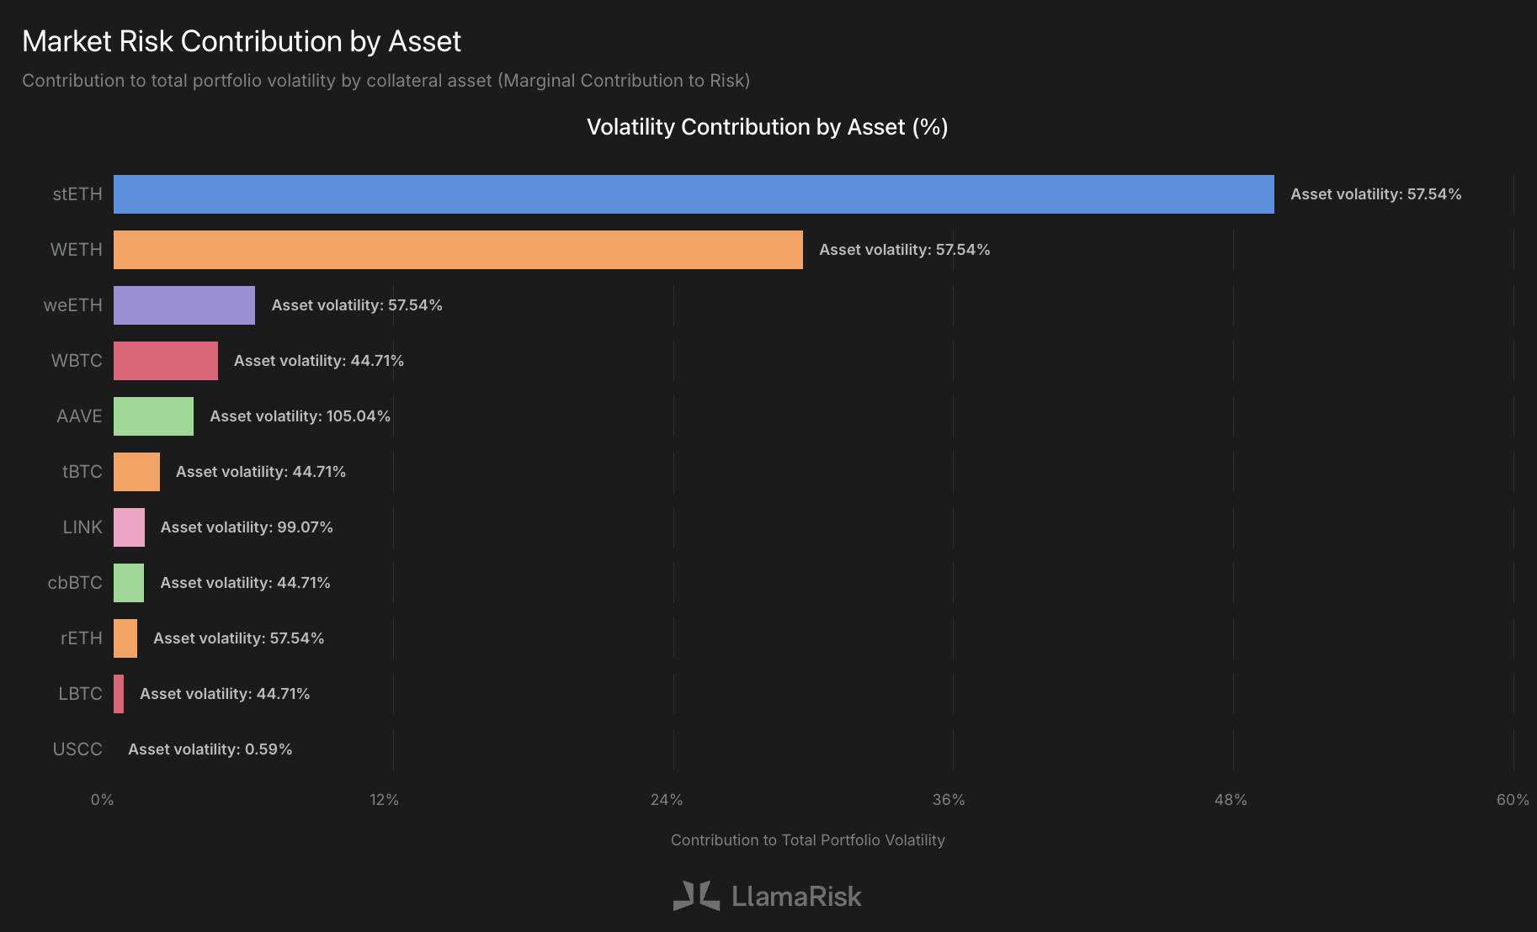Click the purple weETH bar
Viewport: 1537px width, 932px height.
pos(184,305)
